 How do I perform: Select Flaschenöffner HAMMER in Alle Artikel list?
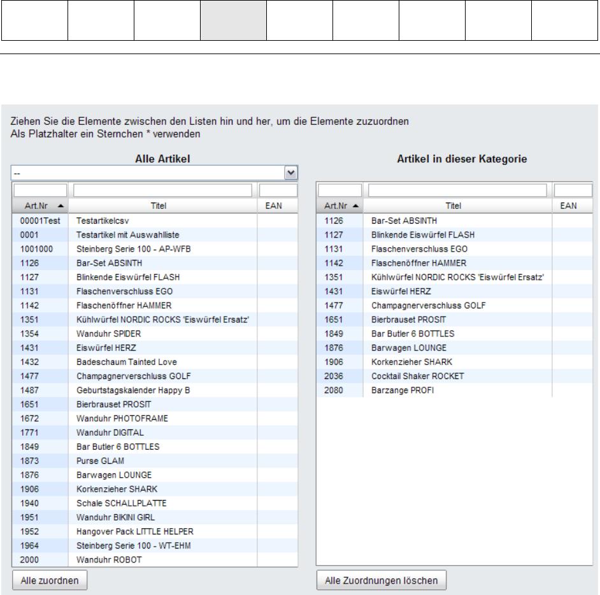pyautogui.click(x=155, y=306)
